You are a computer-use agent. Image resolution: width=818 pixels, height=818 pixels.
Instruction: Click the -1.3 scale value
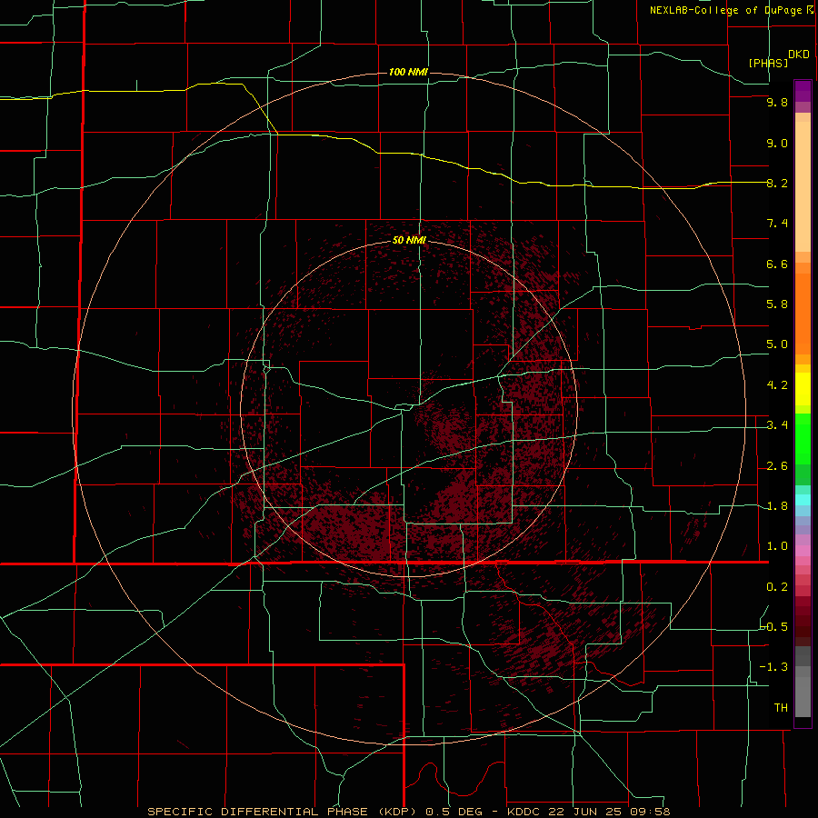774,667
